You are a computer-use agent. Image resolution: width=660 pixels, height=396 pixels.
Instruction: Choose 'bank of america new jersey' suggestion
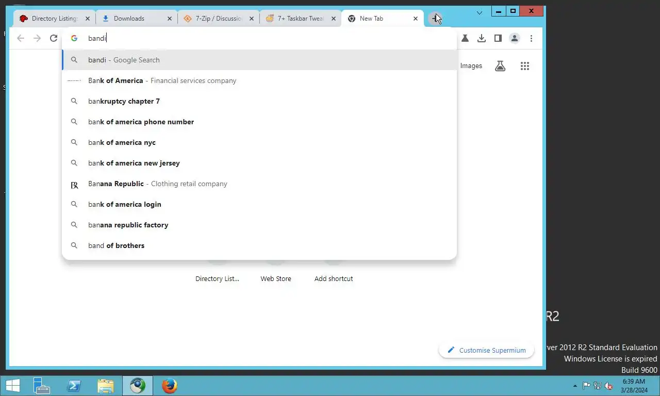coord(259,163)
